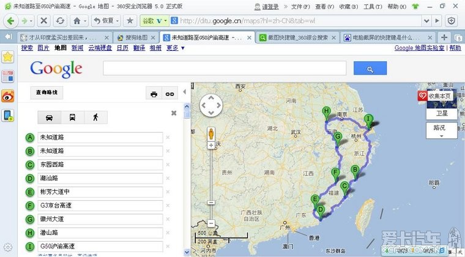Image resolution: width=465 pixels, height=257 pixels.
Task: Remove waypoint A with its X
Action: 168,137
